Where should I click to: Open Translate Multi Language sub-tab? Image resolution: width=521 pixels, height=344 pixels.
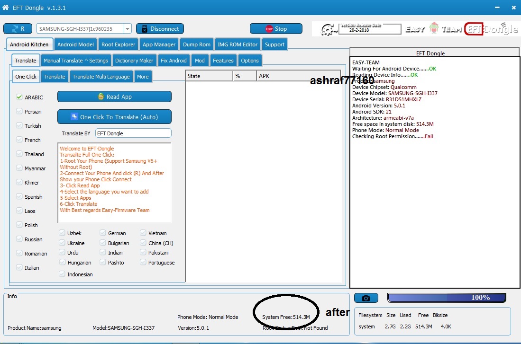tap(101, 77)
